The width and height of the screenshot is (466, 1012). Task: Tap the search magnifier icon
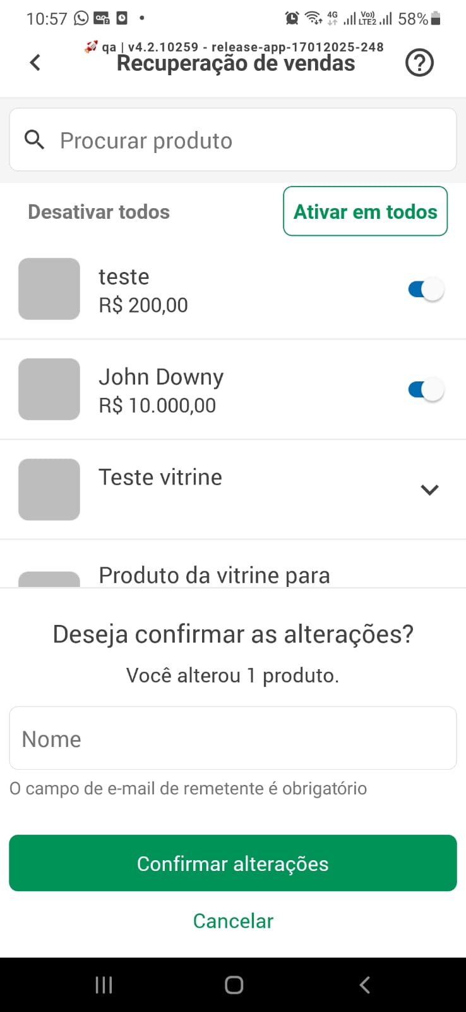(35, 140)
